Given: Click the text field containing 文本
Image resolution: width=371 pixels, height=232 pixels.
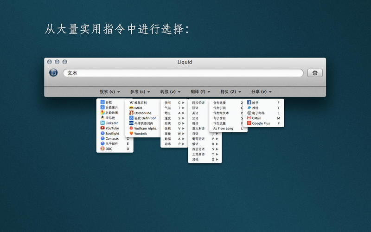Looking at the screenshot, I should [183, 73].
